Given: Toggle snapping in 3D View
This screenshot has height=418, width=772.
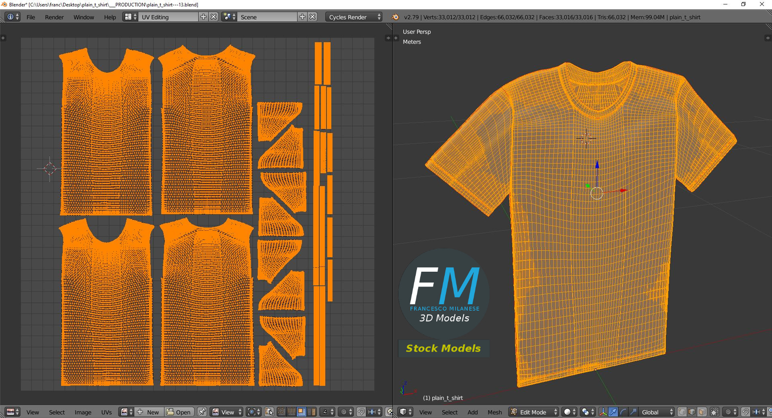Looking at the screenshot, I should (x=745, y=412).
